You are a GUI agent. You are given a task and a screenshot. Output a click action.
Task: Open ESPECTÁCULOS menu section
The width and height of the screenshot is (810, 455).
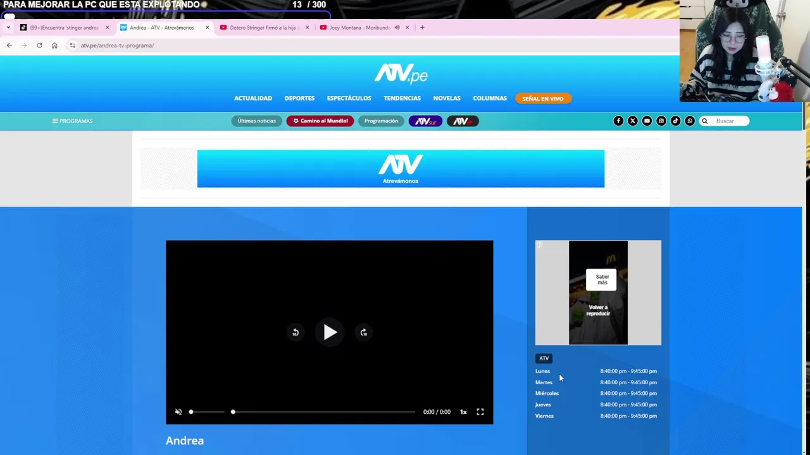pyautogui.click(x=349, y=98)
